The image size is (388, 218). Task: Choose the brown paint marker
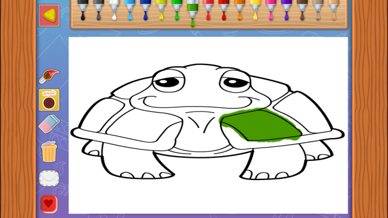point(302,10)
